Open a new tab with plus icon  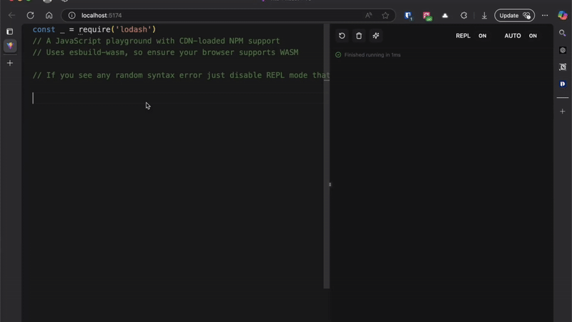click(10, 63)
